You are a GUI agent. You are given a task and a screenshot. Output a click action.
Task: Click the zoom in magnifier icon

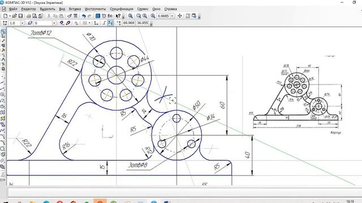click(x=139, y=16)
